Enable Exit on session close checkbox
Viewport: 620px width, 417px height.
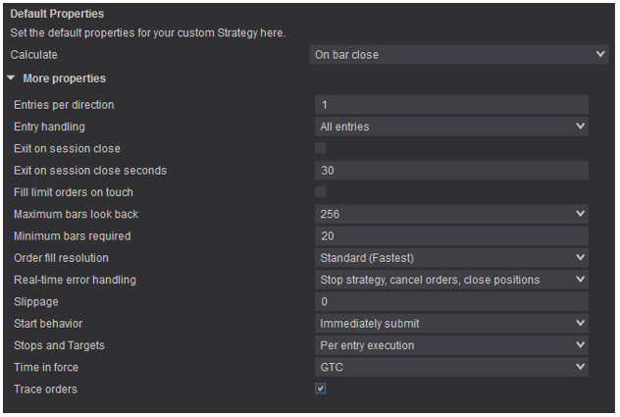[321, 148]
